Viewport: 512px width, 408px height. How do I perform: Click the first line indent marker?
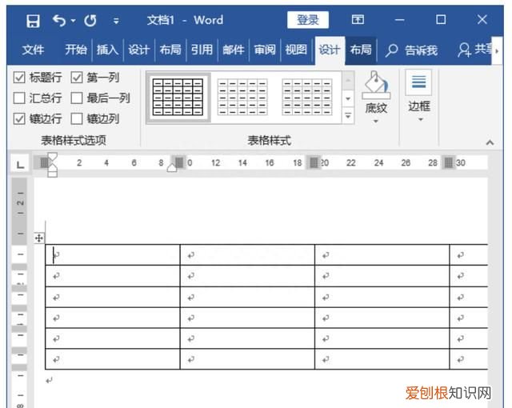[x=53, y=156]
